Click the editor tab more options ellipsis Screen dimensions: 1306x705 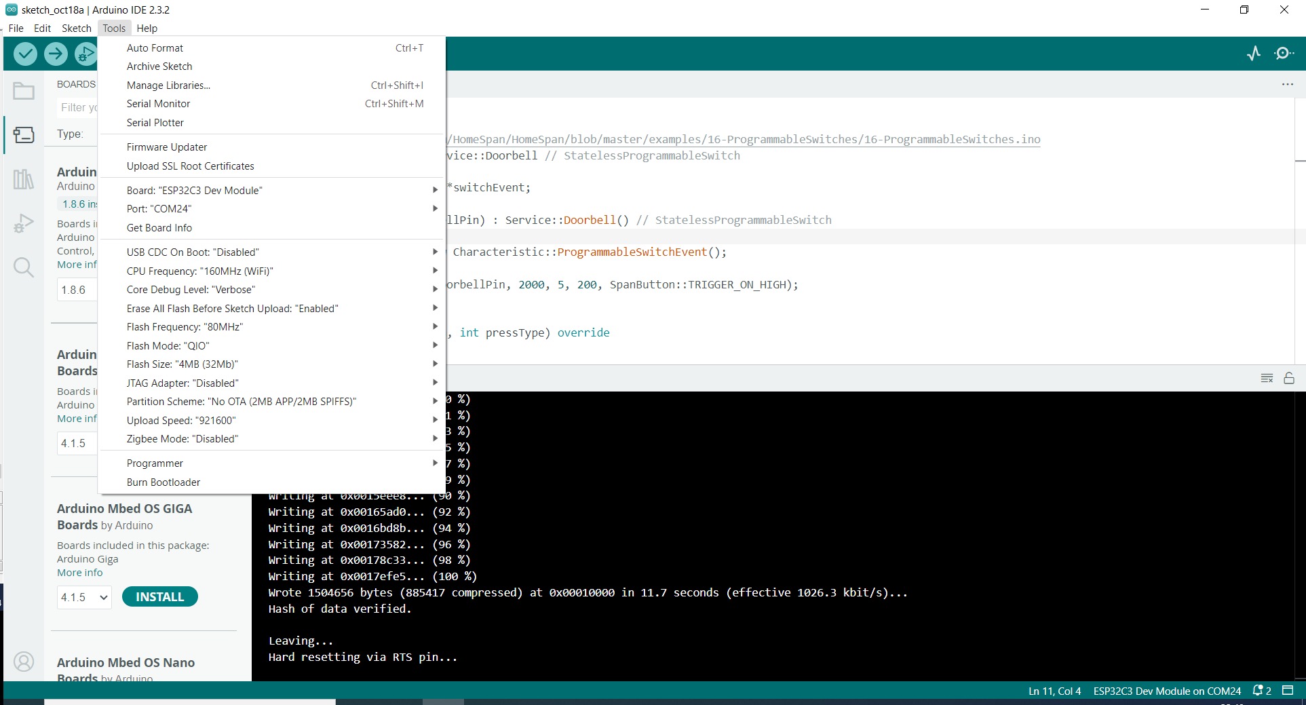(x=1287, y=84)
